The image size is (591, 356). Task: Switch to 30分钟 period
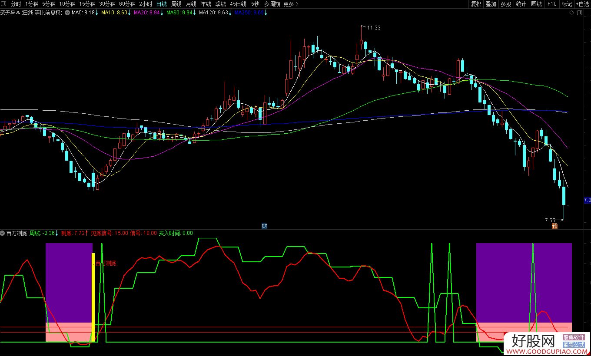pos(107,4)
